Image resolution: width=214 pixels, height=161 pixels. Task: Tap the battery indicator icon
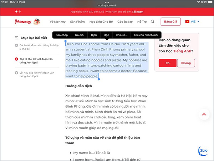click(x=210, y=2)
